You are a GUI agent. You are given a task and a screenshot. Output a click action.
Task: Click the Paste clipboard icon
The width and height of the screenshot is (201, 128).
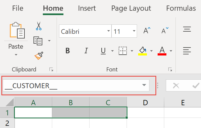coord(17,30)
